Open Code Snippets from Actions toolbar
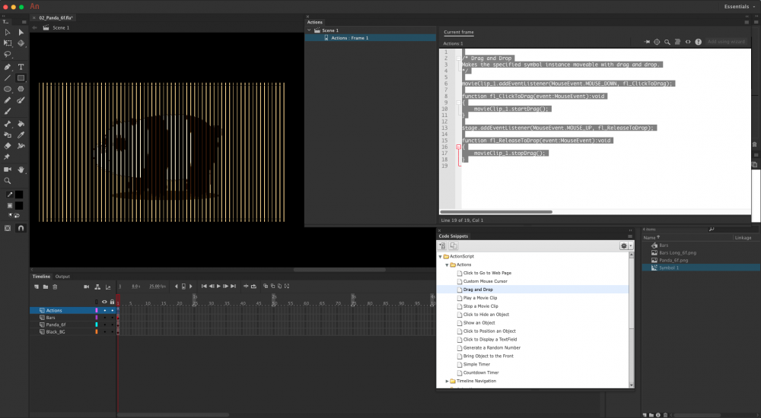761x418 pixels. pos(688,43)
